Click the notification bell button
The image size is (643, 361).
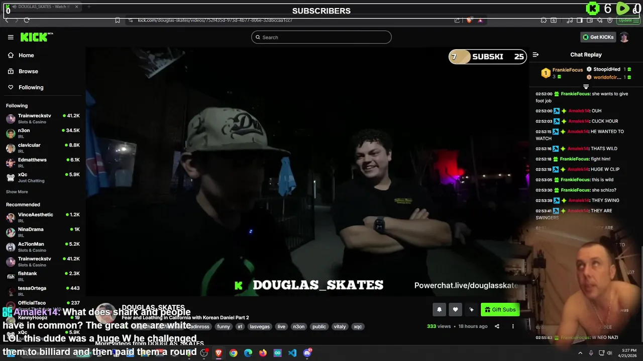pos(439,309)
